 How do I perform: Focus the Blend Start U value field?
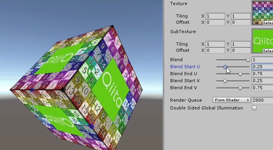[x=262, y=67]
